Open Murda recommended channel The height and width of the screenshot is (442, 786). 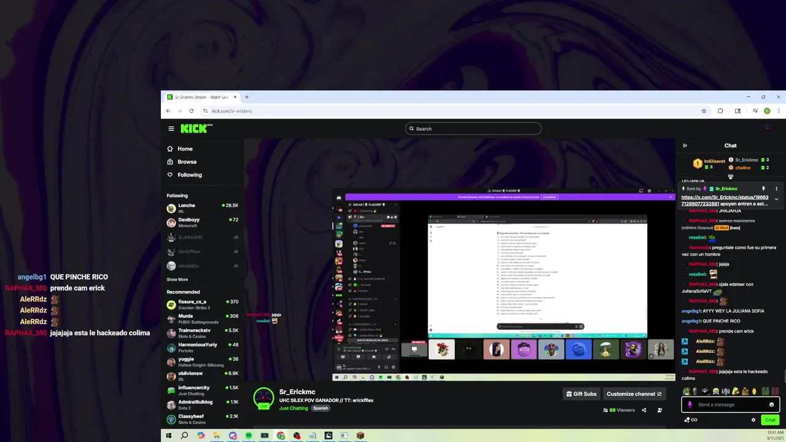pyautogui.click(x=203, y=319)
